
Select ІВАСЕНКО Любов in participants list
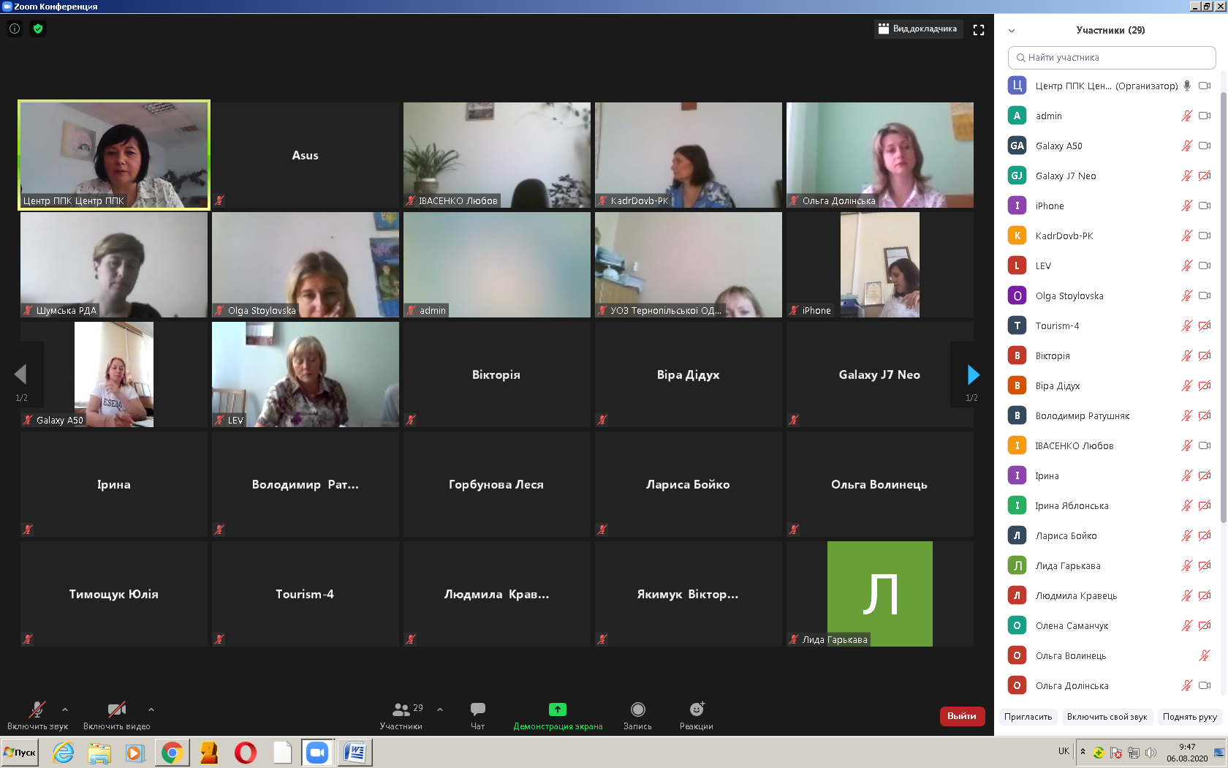point(1110,445)
